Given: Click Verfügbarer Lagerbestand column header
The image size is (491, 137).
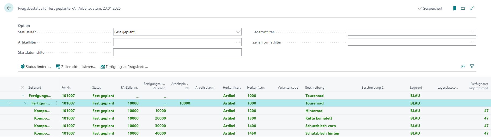Looking at the screenshot, I should tap(478, 86).
